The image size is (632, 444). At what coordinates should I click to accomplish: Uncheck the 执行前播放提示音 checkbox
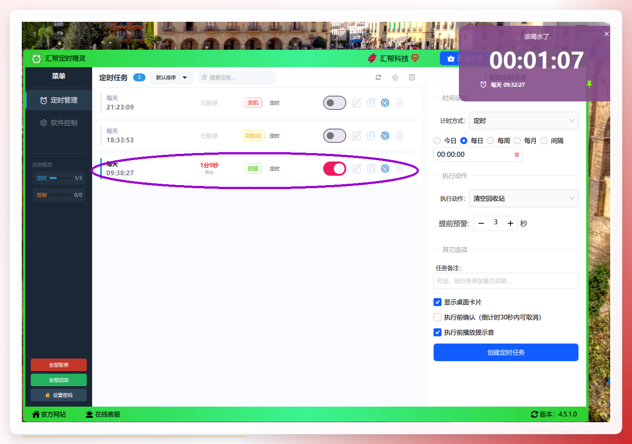438,332
